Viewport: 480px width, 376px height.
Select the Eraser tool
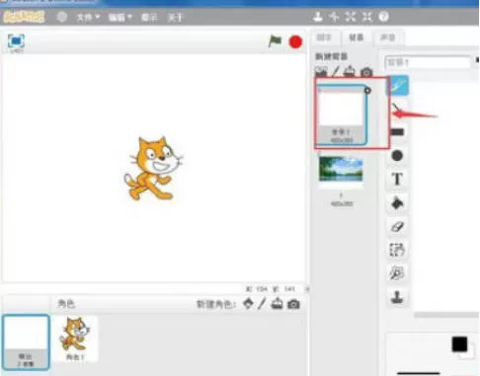[397, 226]
